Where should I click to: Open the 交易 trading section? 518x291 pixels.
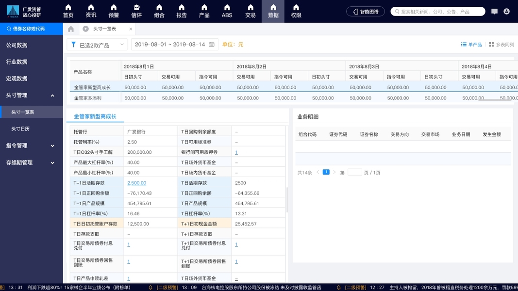point(251,11)
